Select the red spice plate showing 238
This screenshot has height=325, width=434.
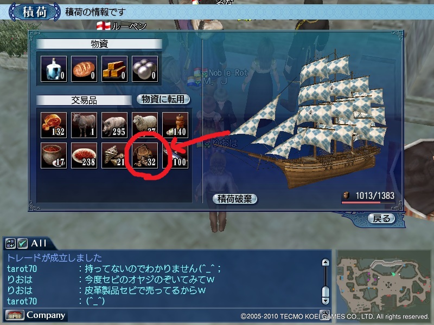click(84, 155)
